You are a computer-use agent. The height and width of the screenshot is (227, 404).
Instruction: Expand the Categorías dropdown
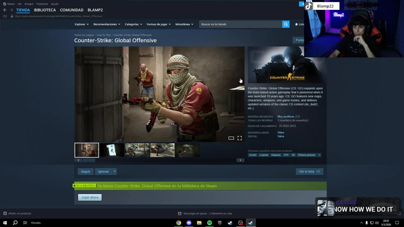[x=133, y=24]
